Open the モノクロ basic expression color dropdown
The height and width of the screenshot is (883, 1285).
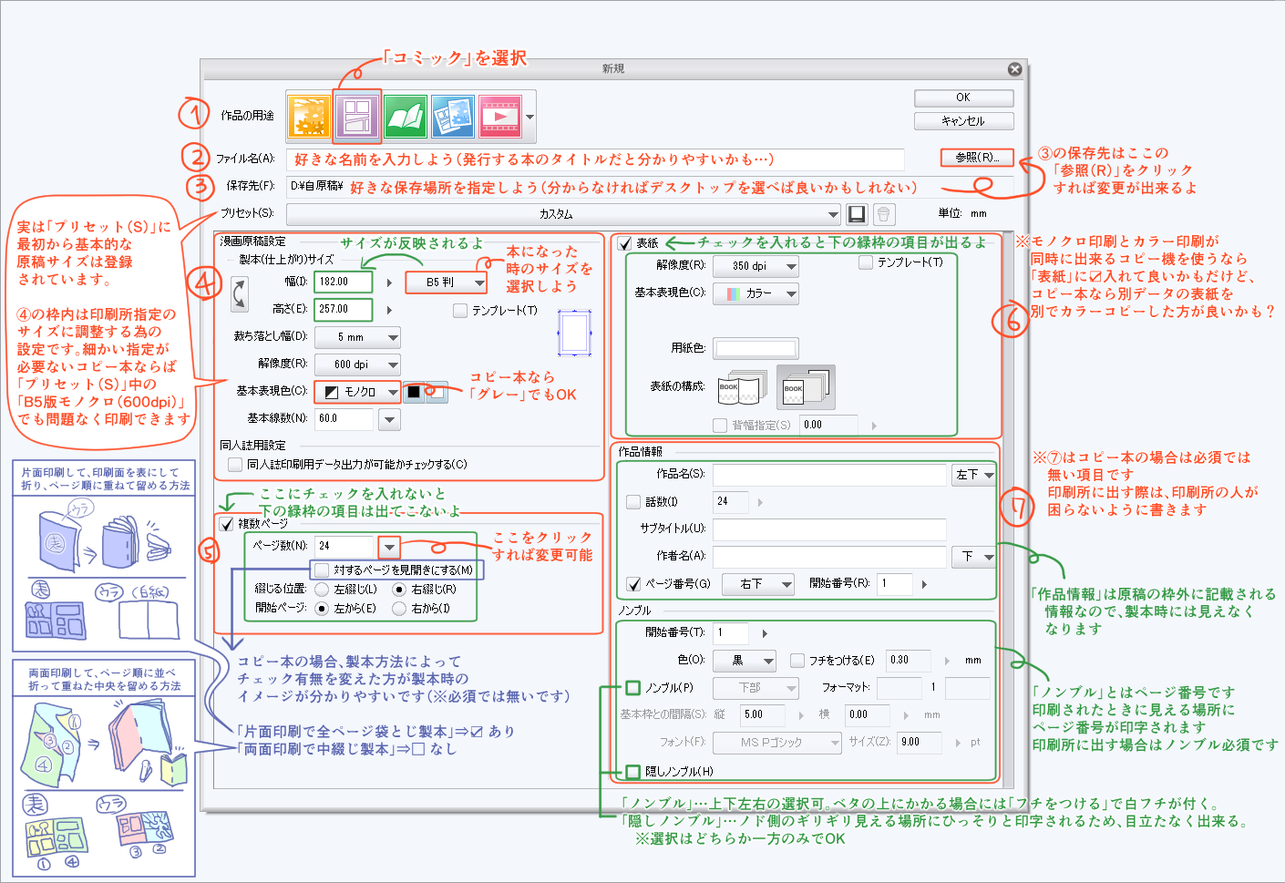click(358, 392)
